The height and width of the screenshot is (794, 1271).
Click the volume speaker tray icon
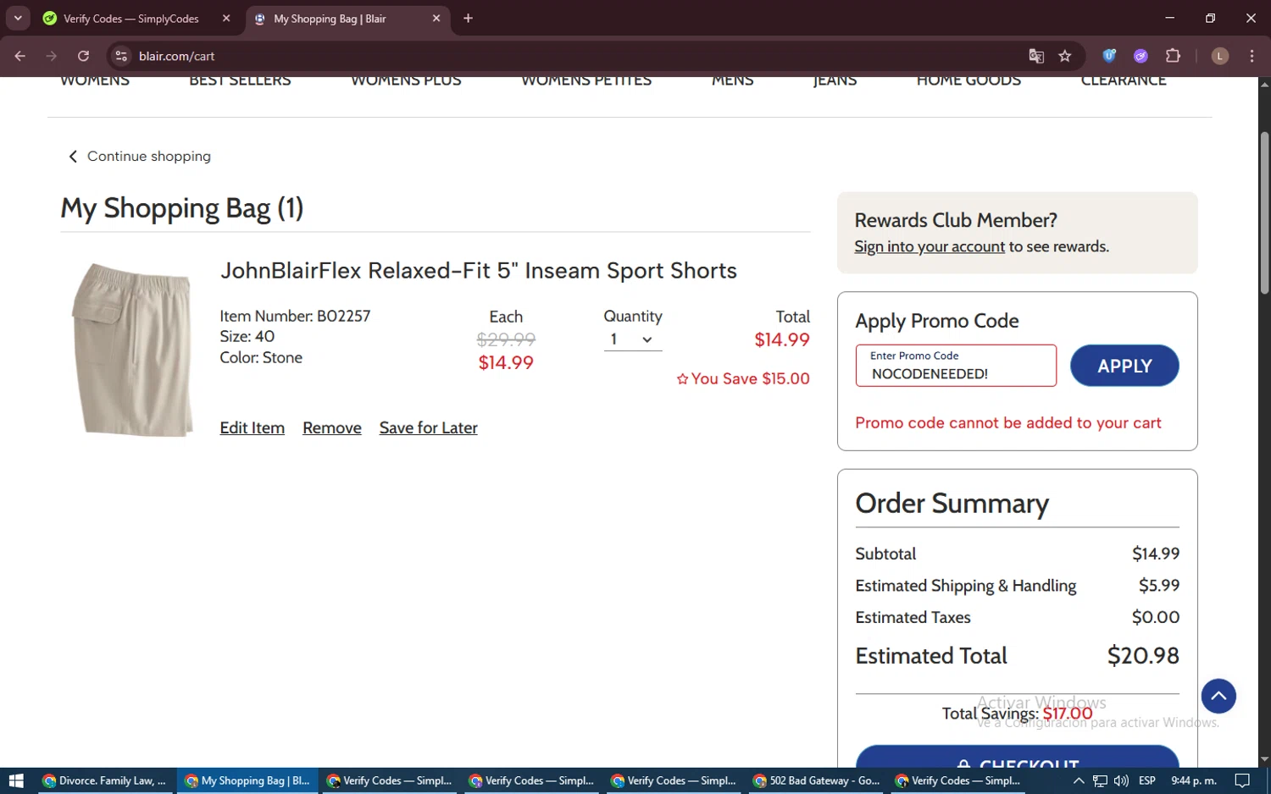pyautogui.click(x=1121, y=780)
